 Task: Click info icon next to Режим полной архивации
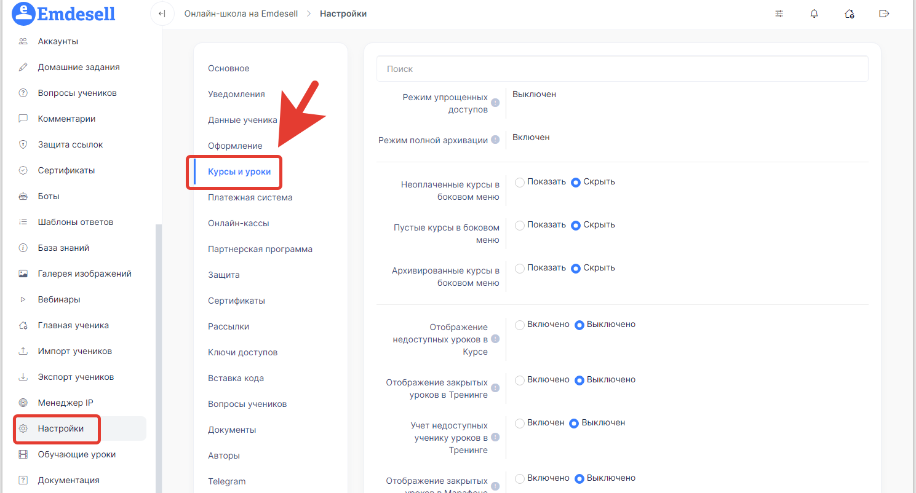[495, 140]
